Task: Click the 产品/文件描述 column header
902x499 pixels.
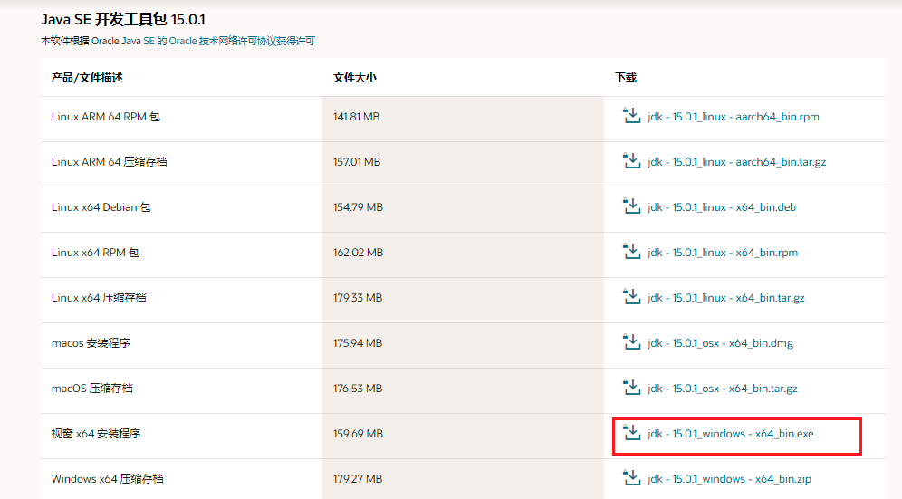Action: (x=87, y=78)
